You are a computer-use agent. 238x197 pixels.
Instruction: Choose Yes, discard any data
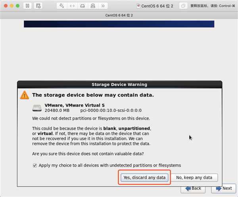click(x=144, y=178)
